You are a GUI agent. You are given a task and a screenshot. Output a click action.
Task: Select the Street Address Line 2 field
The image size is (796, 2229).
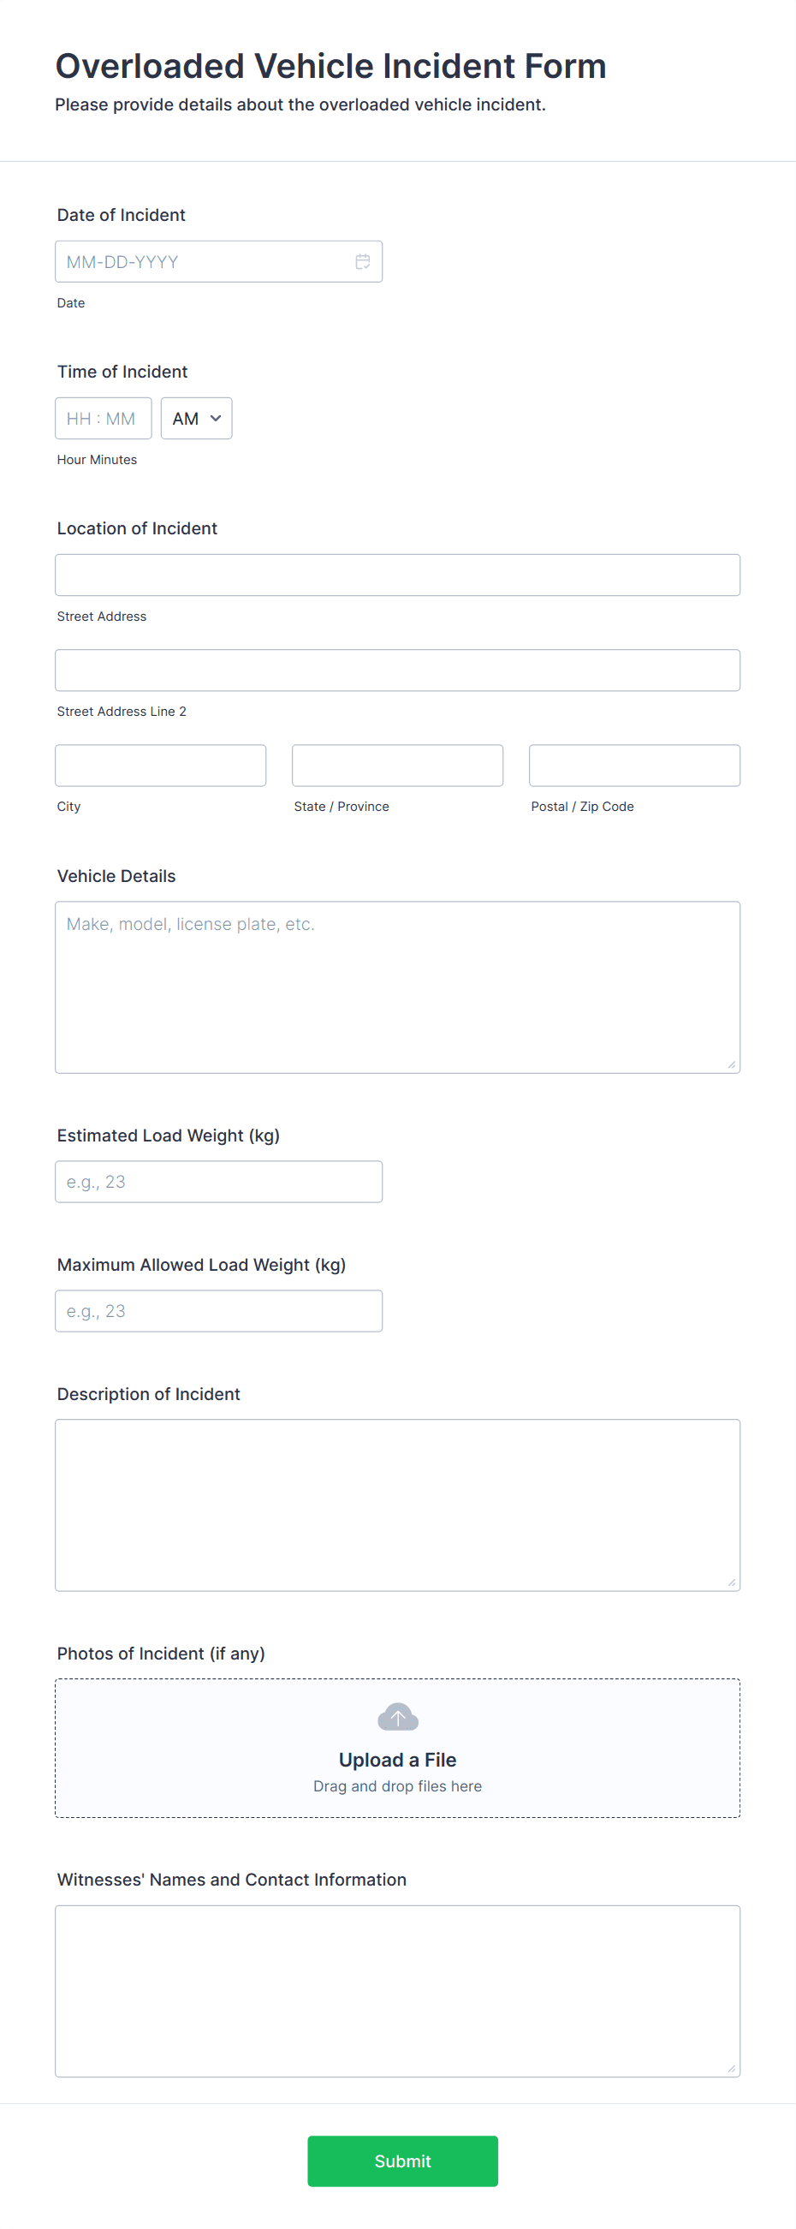point(398,670)
